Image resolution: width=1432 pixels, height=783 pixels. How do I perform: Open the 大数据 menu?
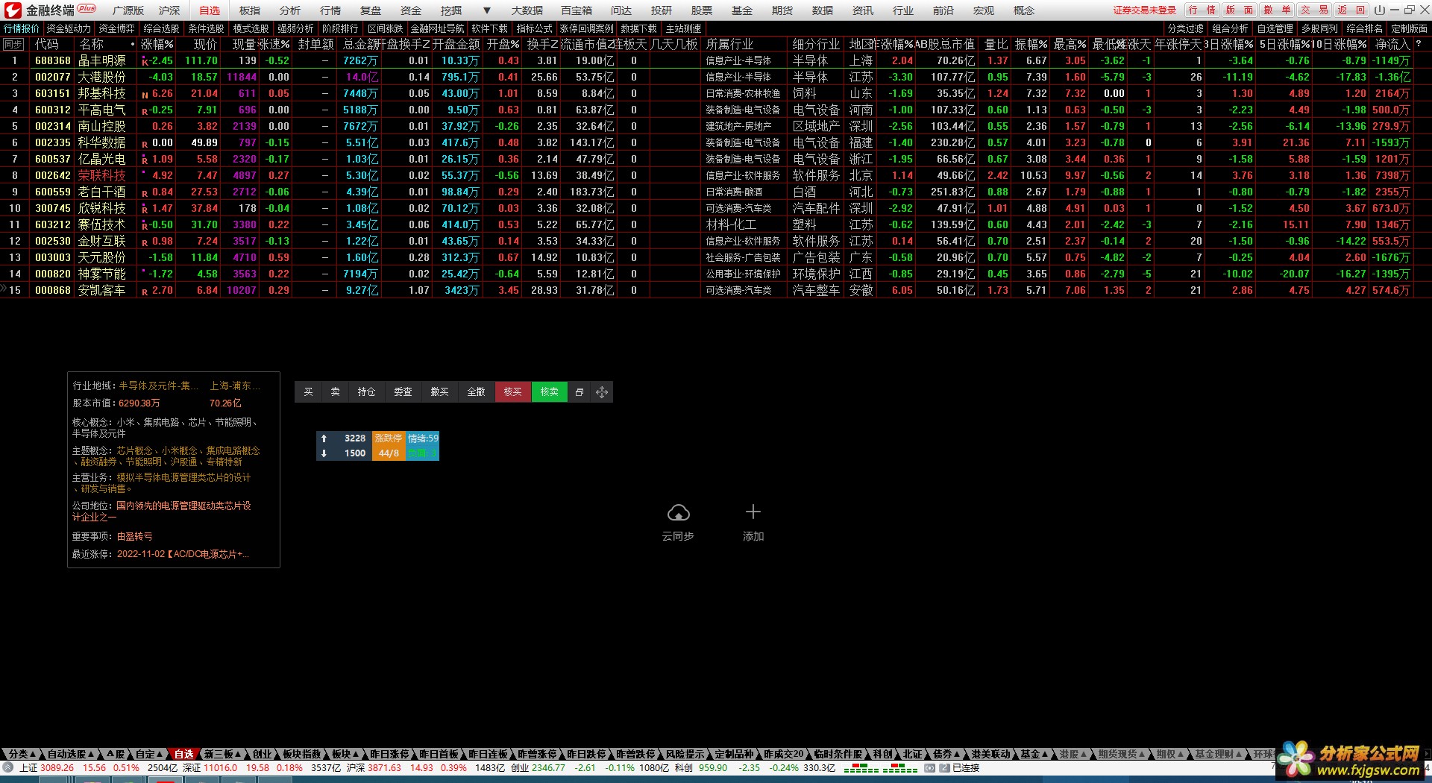tap(527, 10)
